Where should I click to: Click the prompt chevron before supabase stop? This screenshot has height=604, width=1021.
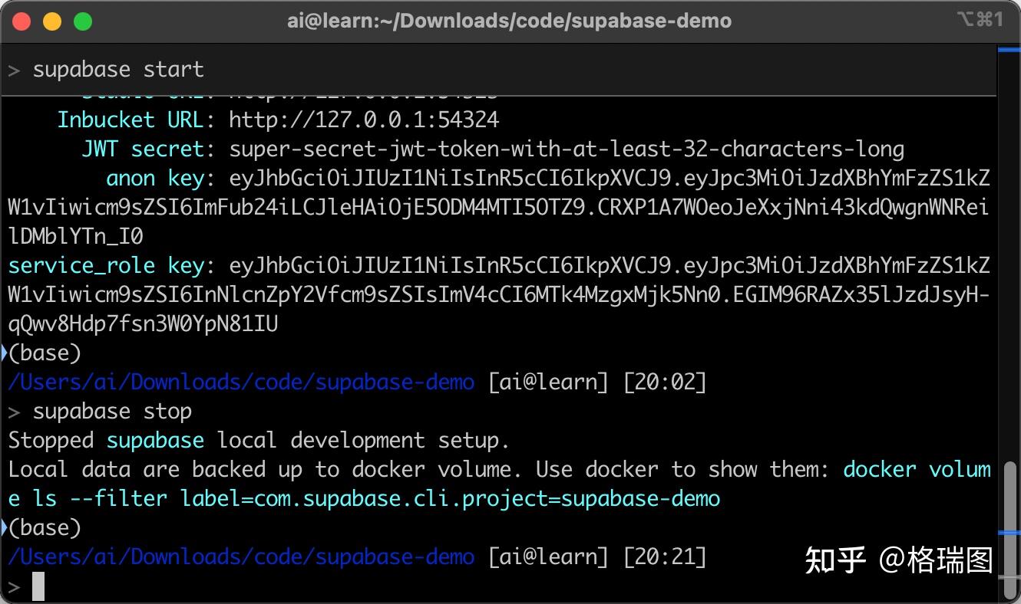click(x=14, y=412)
